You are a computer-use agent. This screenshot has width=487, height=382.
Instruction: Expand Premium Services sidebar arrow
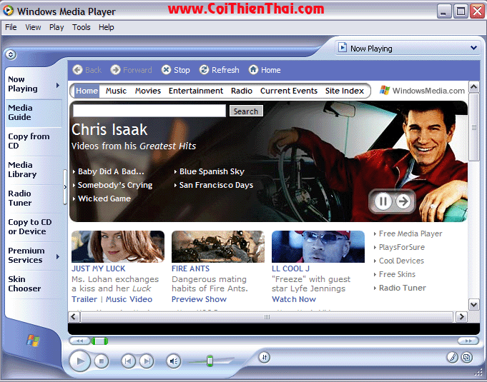(x=58, y=257)
